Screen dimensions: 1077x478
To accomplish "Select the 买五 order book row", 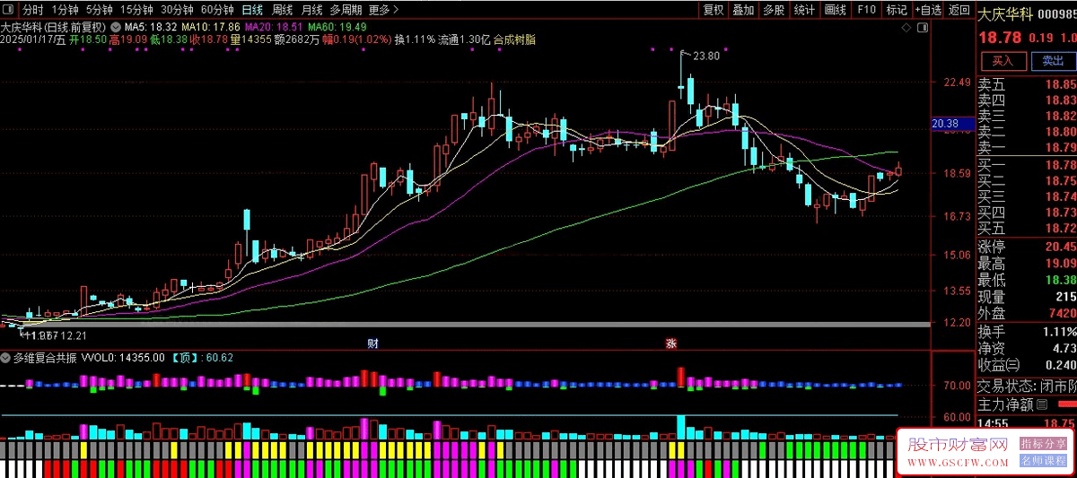I will [x=1027, y=229].
